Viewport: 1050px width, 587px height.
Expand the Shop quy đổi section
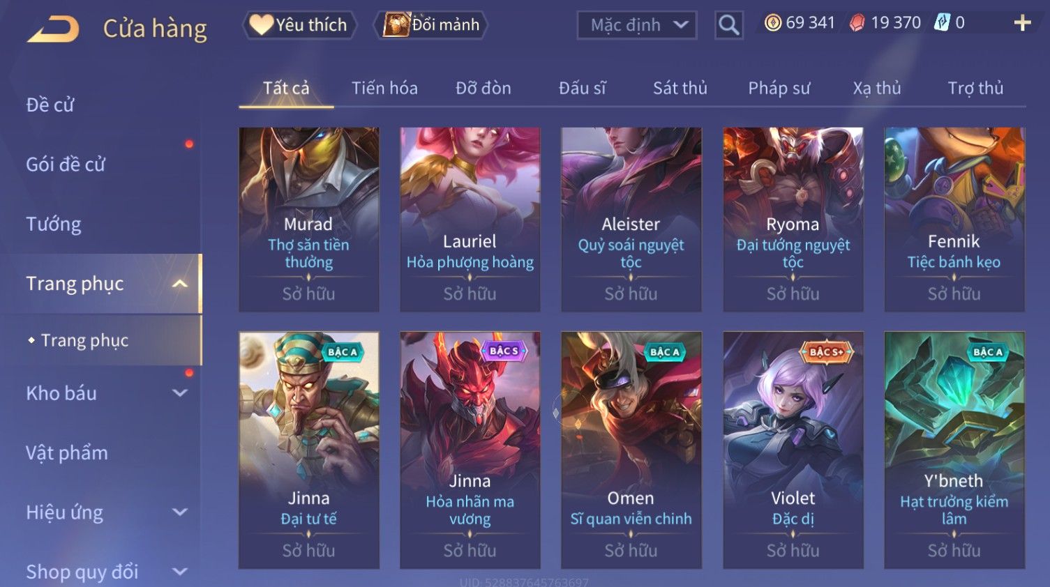tap(180, 572)
